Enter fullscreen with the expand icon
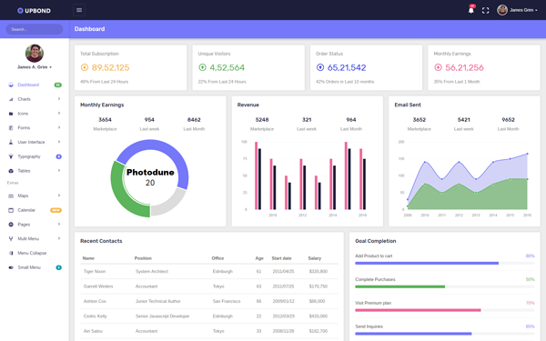 click(x=485, y=10)
